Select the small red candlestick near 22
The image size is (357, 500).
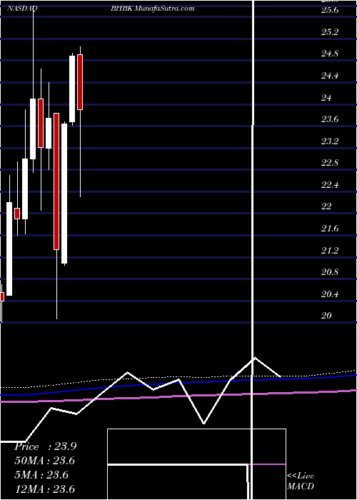17,214
